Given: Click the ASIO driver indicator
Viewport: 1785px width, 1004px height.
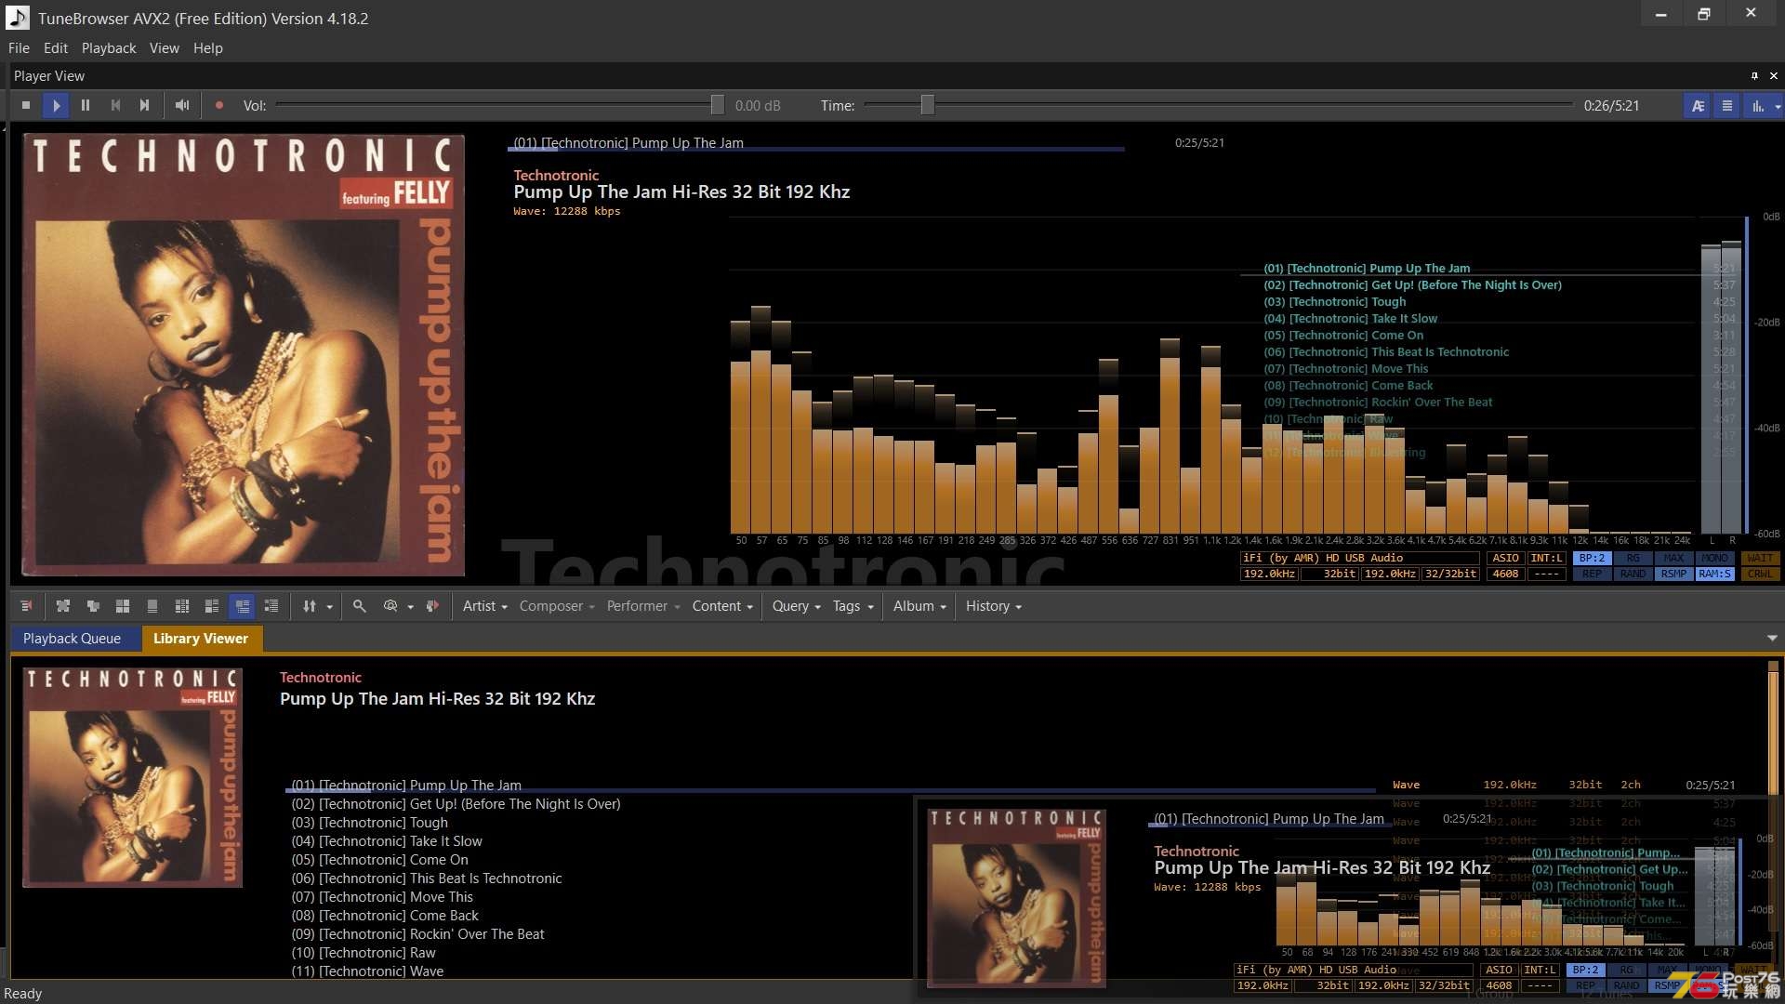Looking at the screenshot, I should point(1505,559).
